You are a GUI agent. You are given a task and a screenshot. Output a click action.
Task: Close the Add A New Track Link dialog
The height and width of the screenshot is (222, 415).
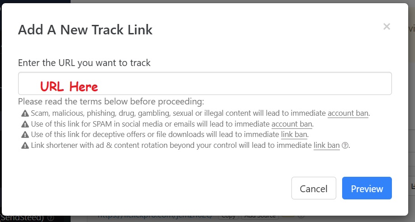click(386, 26)
